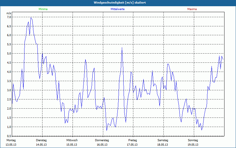Click the Freitag day label

click(132, 140)
